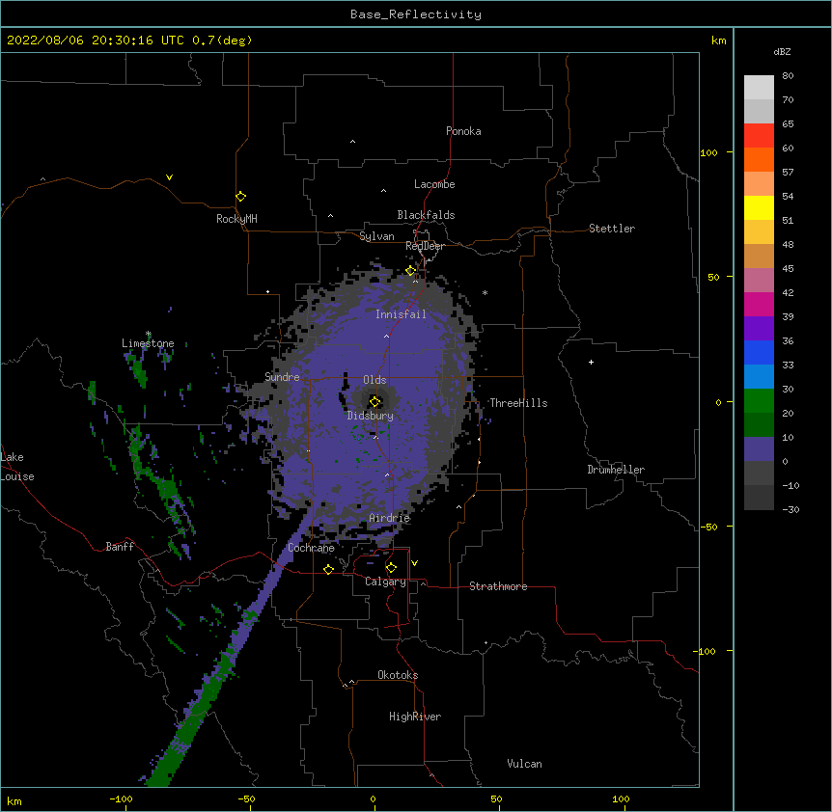Click the RedDeer city label

pos(425,246)
